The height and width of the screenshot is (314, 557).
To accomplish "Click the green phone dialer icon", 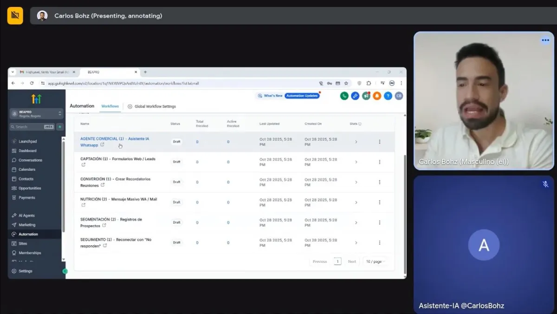I will click(x=344, y=96).
